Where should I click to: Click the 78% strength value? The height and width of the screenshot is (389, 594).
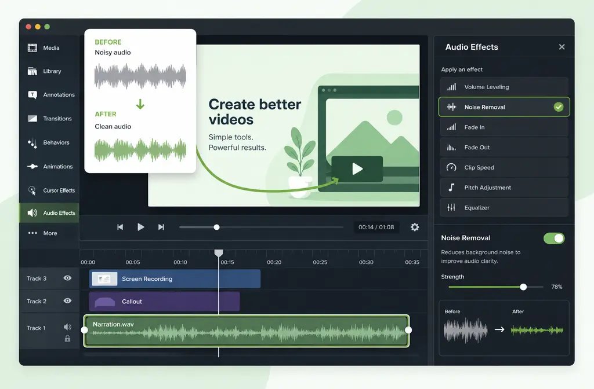tap(556, 287)
